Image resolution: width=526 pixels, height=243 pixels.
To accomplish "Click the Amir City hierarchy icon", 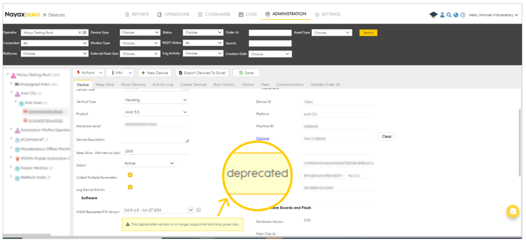I will [18, 94].
